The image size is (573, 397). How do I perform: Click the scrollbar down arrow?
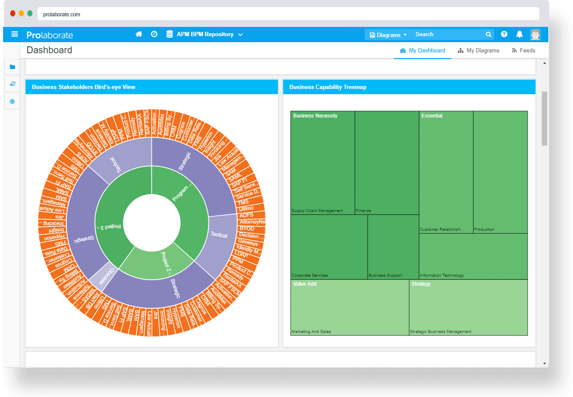click(x=544, y=363)
